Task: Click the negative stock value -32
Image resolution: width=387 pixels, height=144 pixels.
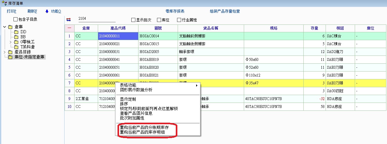Action: click(314, 99)
